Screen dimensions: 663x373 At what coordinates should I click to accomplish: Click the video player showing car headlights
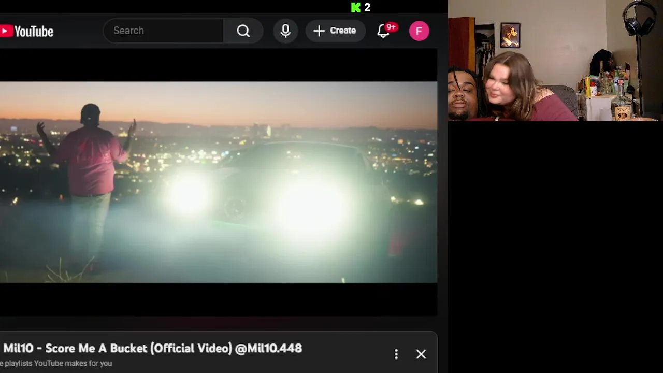219,182
